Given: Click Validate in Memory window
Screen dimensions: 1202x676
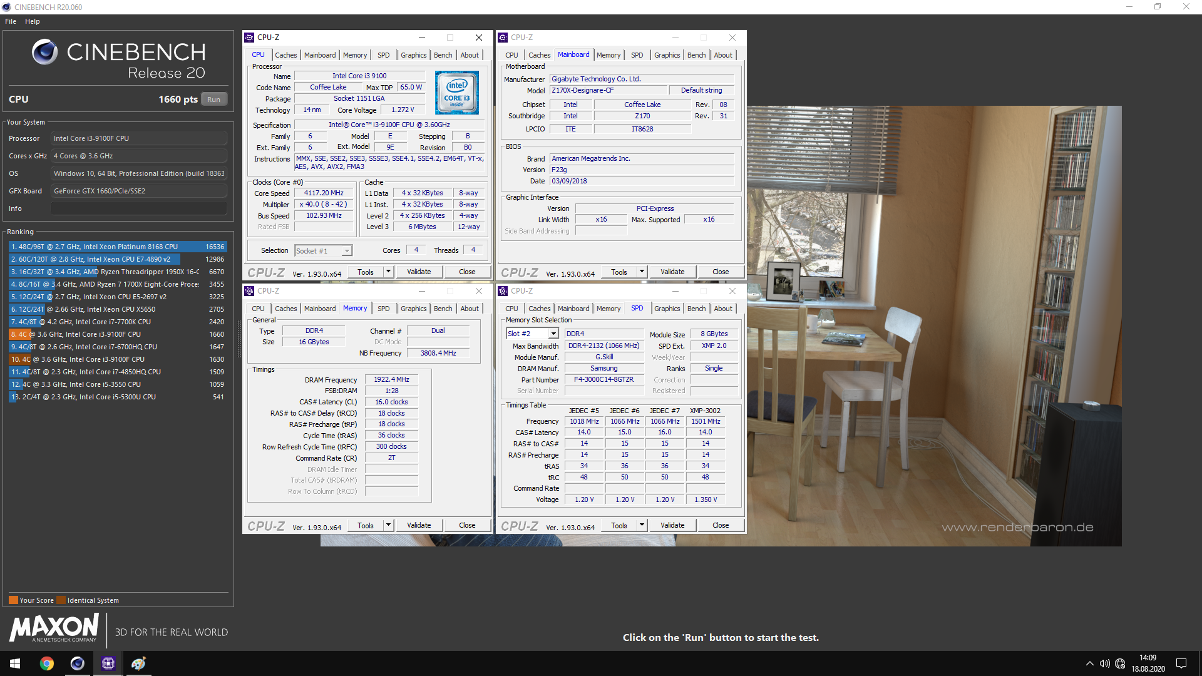Looking at the screenshot, I should point(419,525).
